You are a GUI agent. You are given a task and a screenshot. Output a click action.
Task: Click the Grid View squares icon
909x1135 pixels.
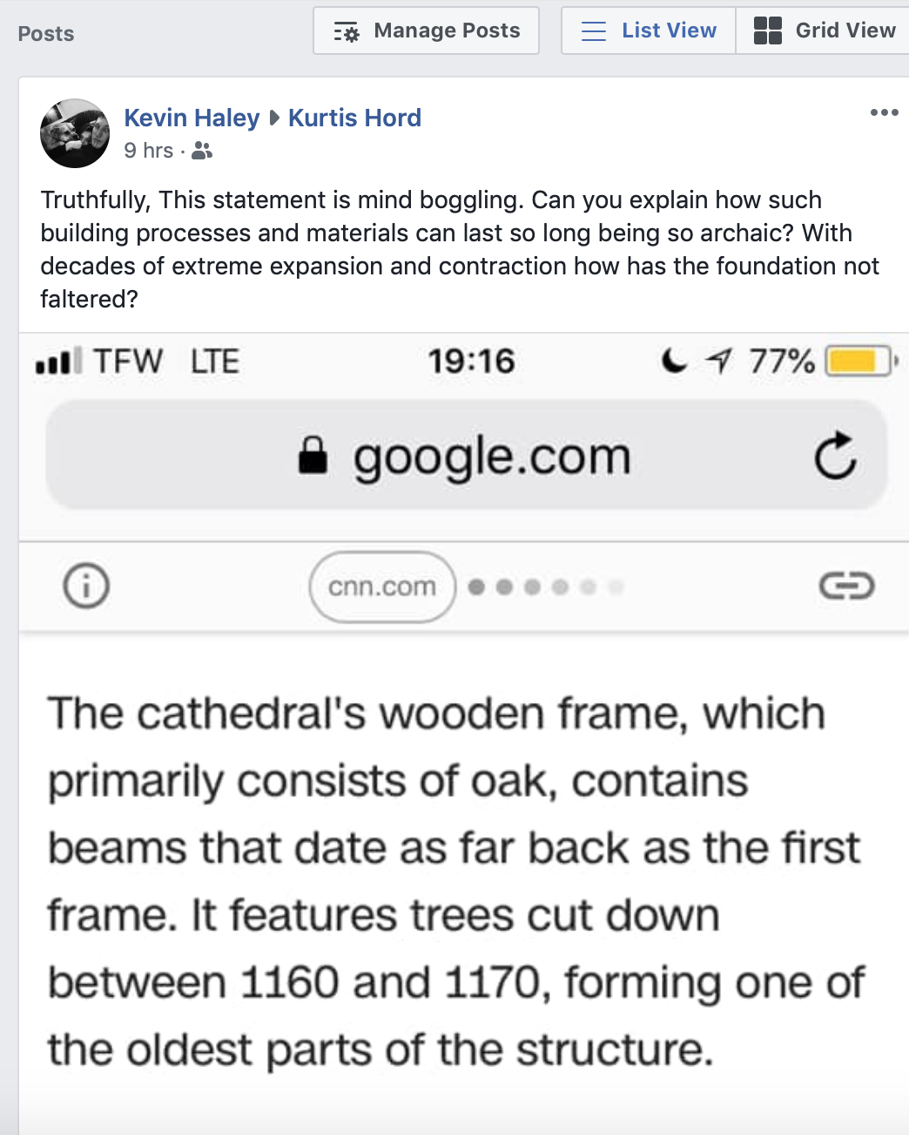coord(767,30)
